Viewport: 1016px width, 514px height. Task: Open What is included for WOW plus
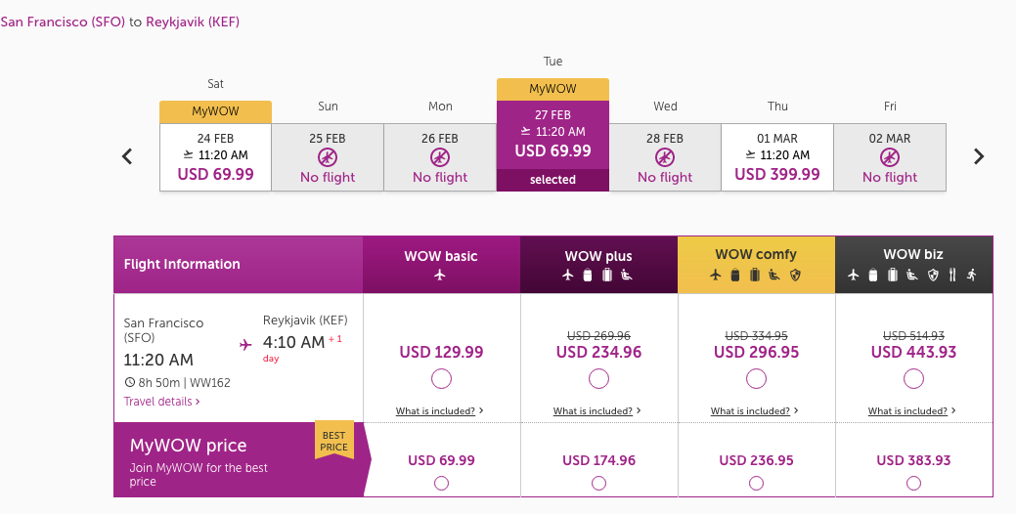(x=596, y=411)
